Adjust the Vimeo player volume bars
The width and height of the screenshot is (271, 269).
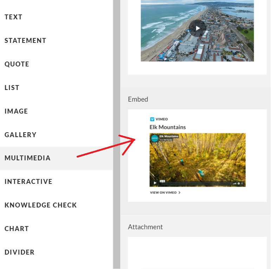234,183
